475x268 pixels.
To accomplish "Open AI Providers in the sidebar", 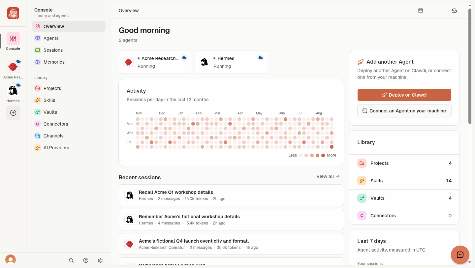I will [x=69, y=148].
